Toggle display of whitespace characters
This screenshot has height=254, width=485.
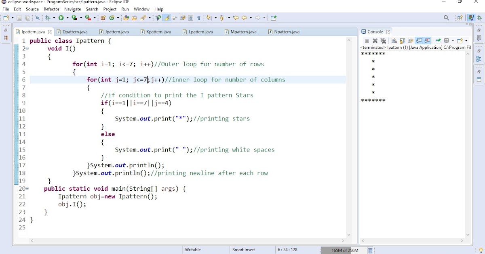[199, 18]
